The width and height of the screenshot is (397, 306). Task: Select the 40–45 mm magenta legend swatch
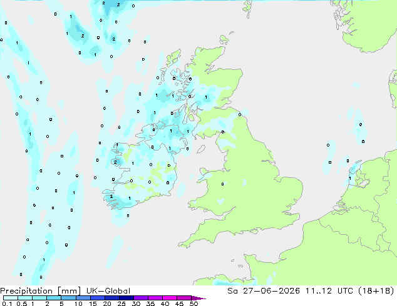[170, 298]
